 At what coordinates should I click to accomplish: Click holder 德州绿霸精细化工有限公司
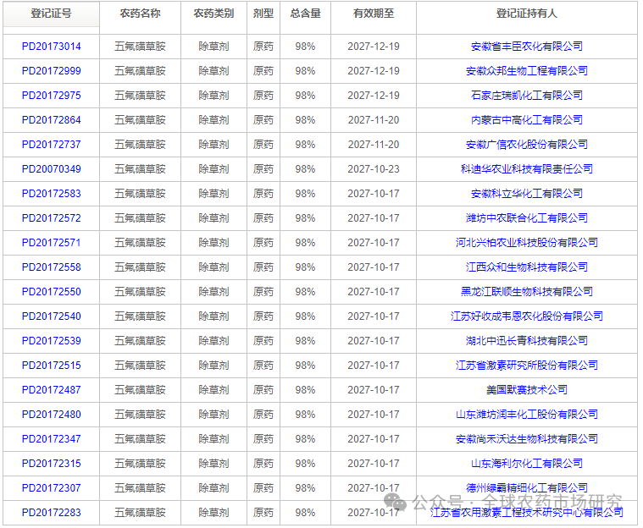pos(527,488)
